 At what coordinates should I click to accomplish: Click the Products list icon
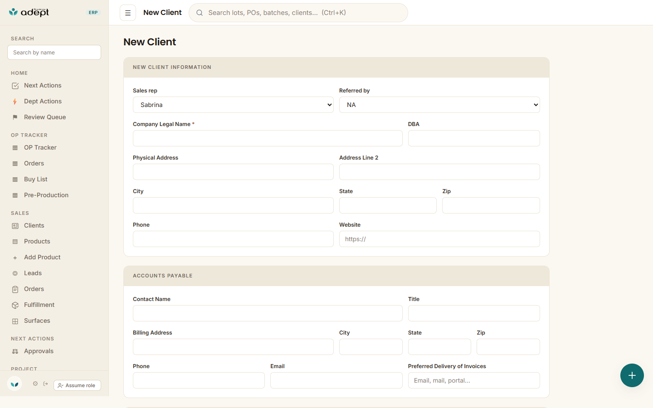click(15, 242)
